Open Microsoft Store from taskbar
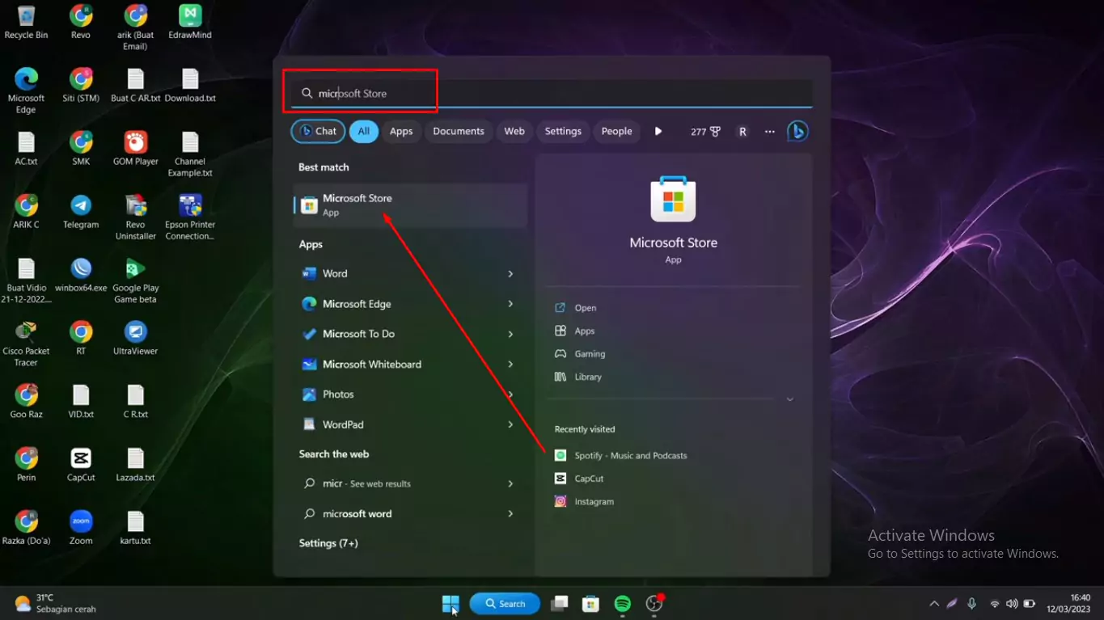 (591, 604)
